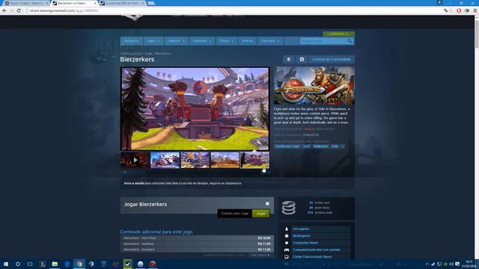Click the green Jogar button
The width and height of the screenshot is (479, 269).
(x=261, y=214)
